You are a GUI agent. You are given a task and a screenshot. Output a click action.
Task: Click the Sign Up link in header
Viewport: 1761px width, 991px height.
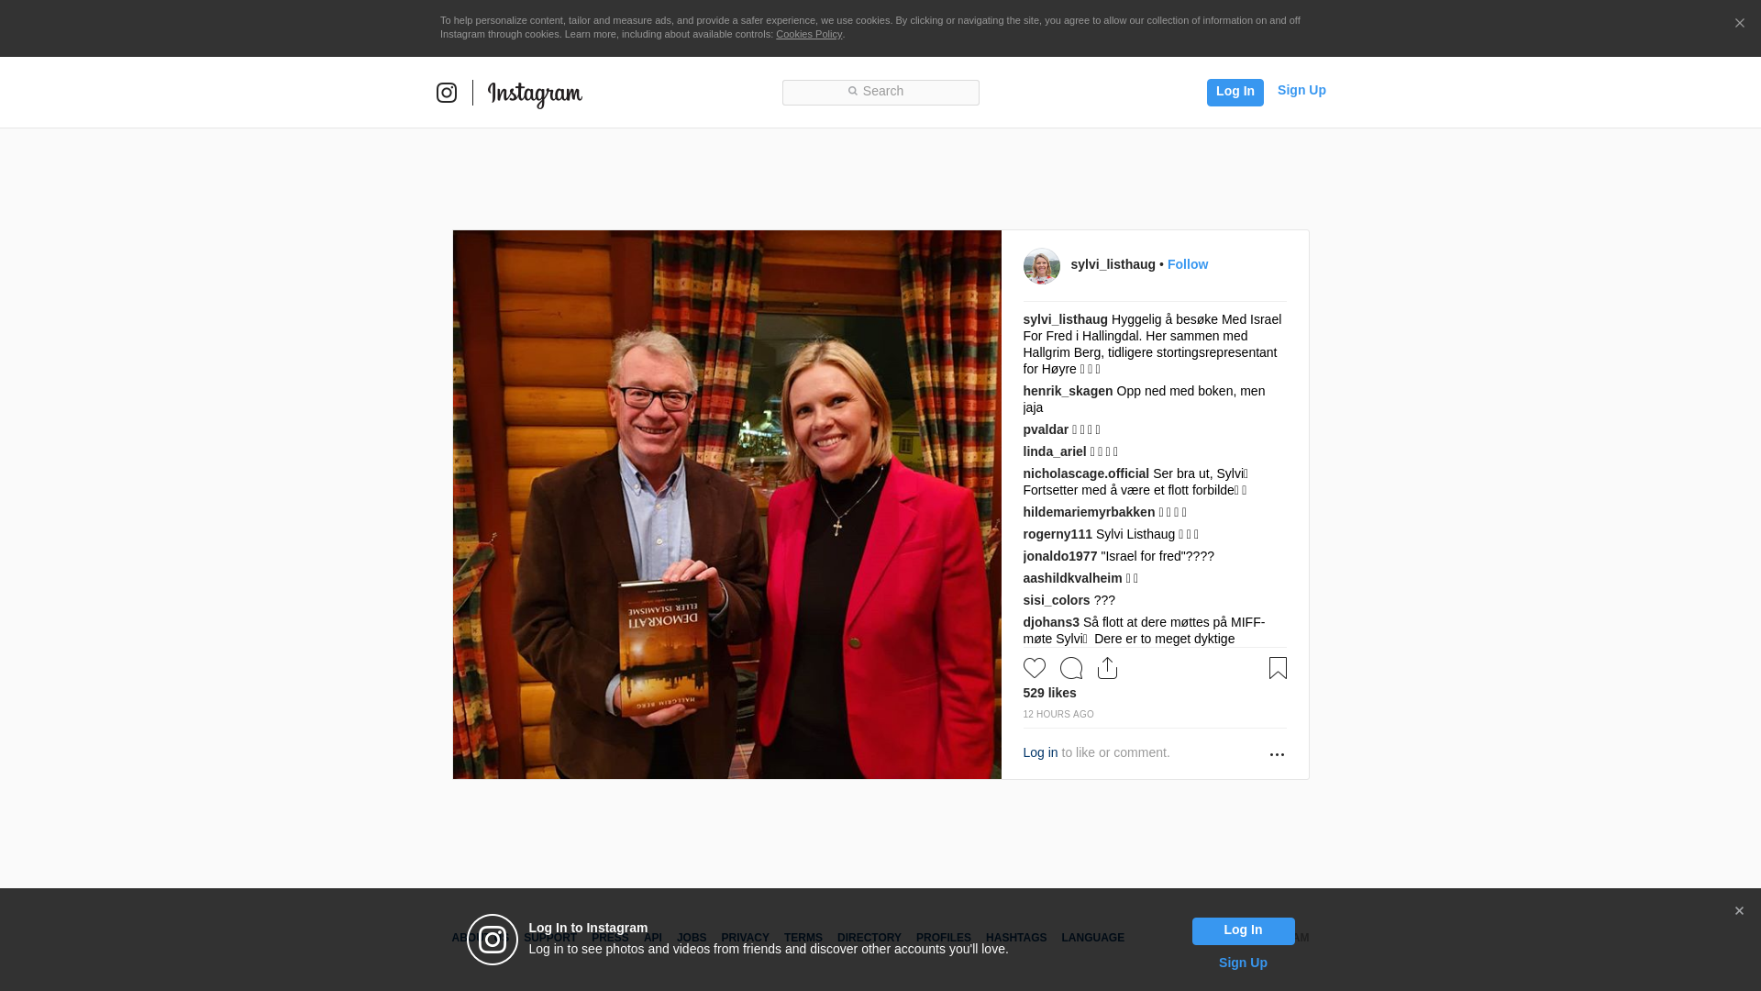coord(1301,90)
